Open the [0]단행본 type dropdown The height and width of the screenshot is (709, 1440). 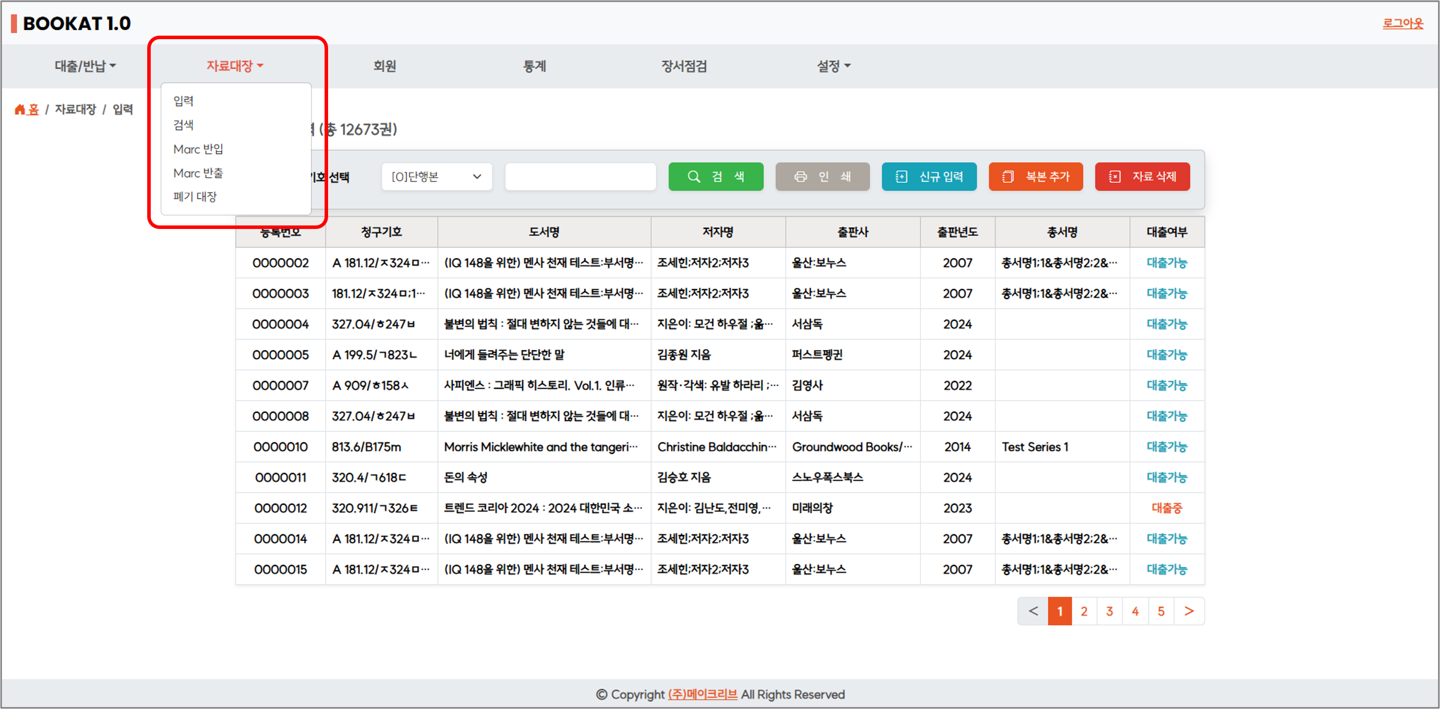coord(436,177)
